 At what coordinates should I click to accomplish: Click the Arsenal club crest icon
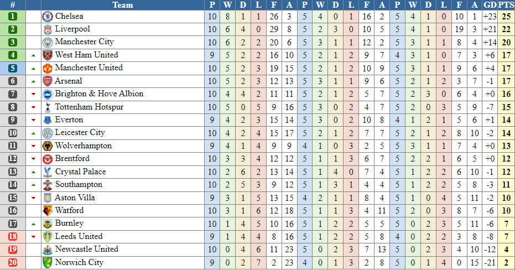[48, 81]
